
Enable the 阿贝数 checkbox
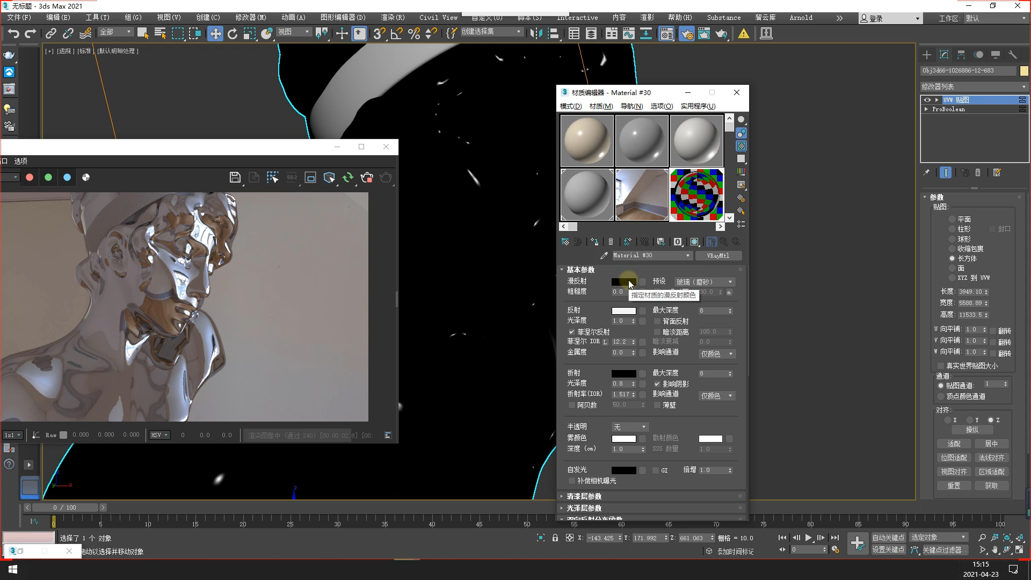tap(572, 405)
